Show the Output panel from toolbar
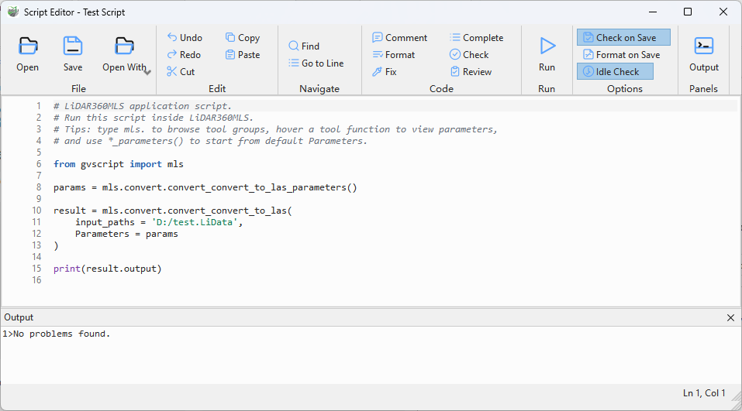This screenshot has height=411, width=742. pyautogui.click(x=704, y=54)
